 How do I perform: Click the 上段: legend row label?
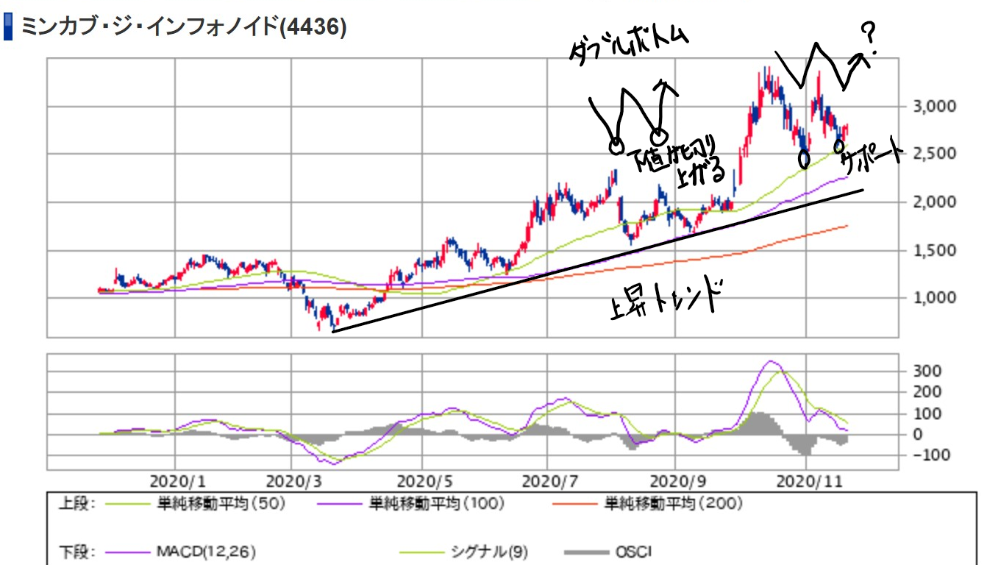coord(76,504)
